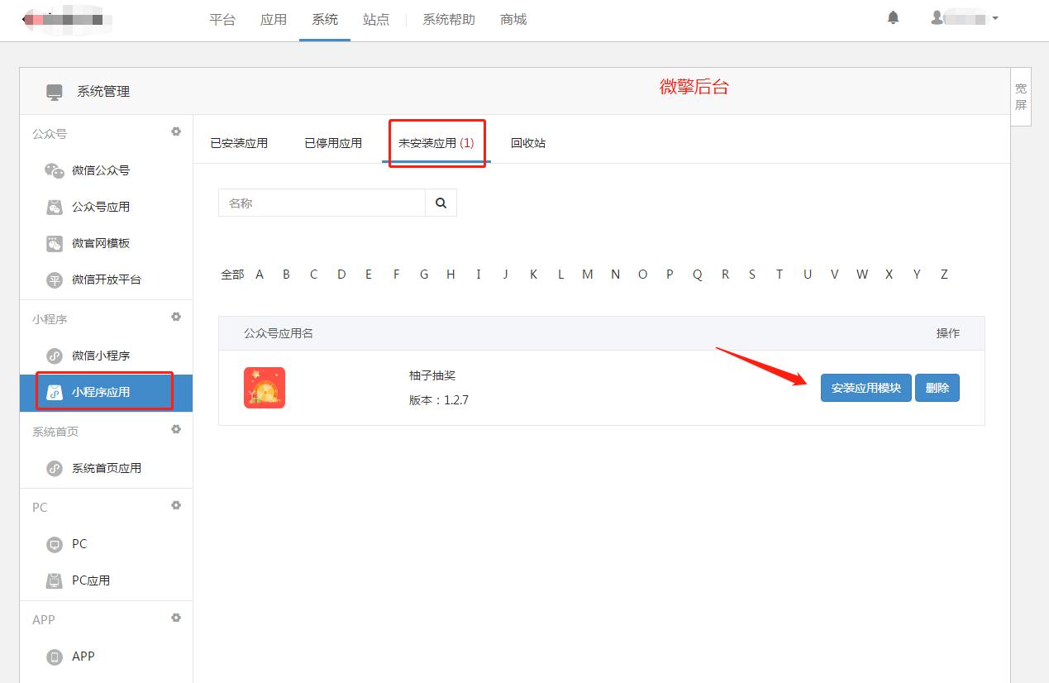
Task: Open the PC section gear settings
Action: tap(175, 505)
